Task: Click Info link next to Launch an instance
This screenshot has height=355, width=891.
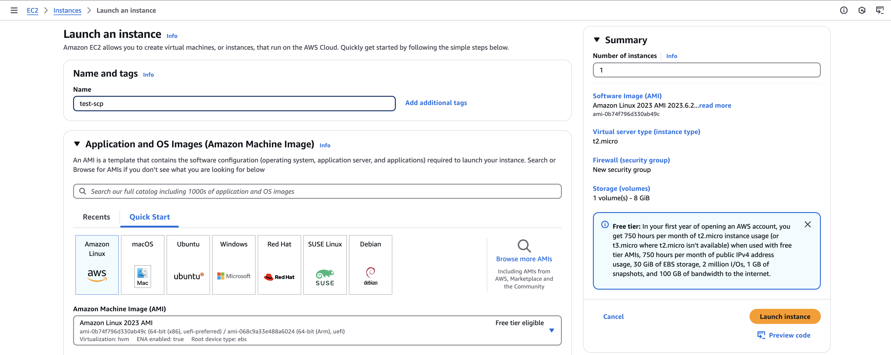Action: pos(172,36)
